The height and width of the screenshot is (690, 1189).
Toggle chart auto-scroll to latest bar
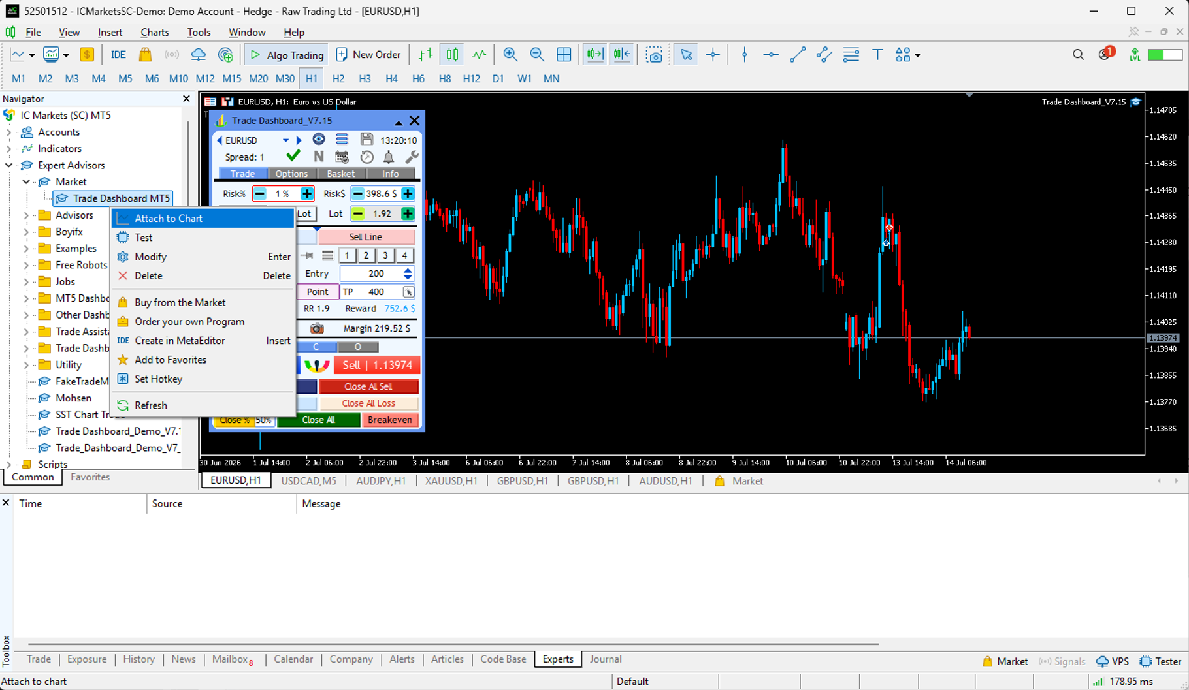[x=595, y=55]
